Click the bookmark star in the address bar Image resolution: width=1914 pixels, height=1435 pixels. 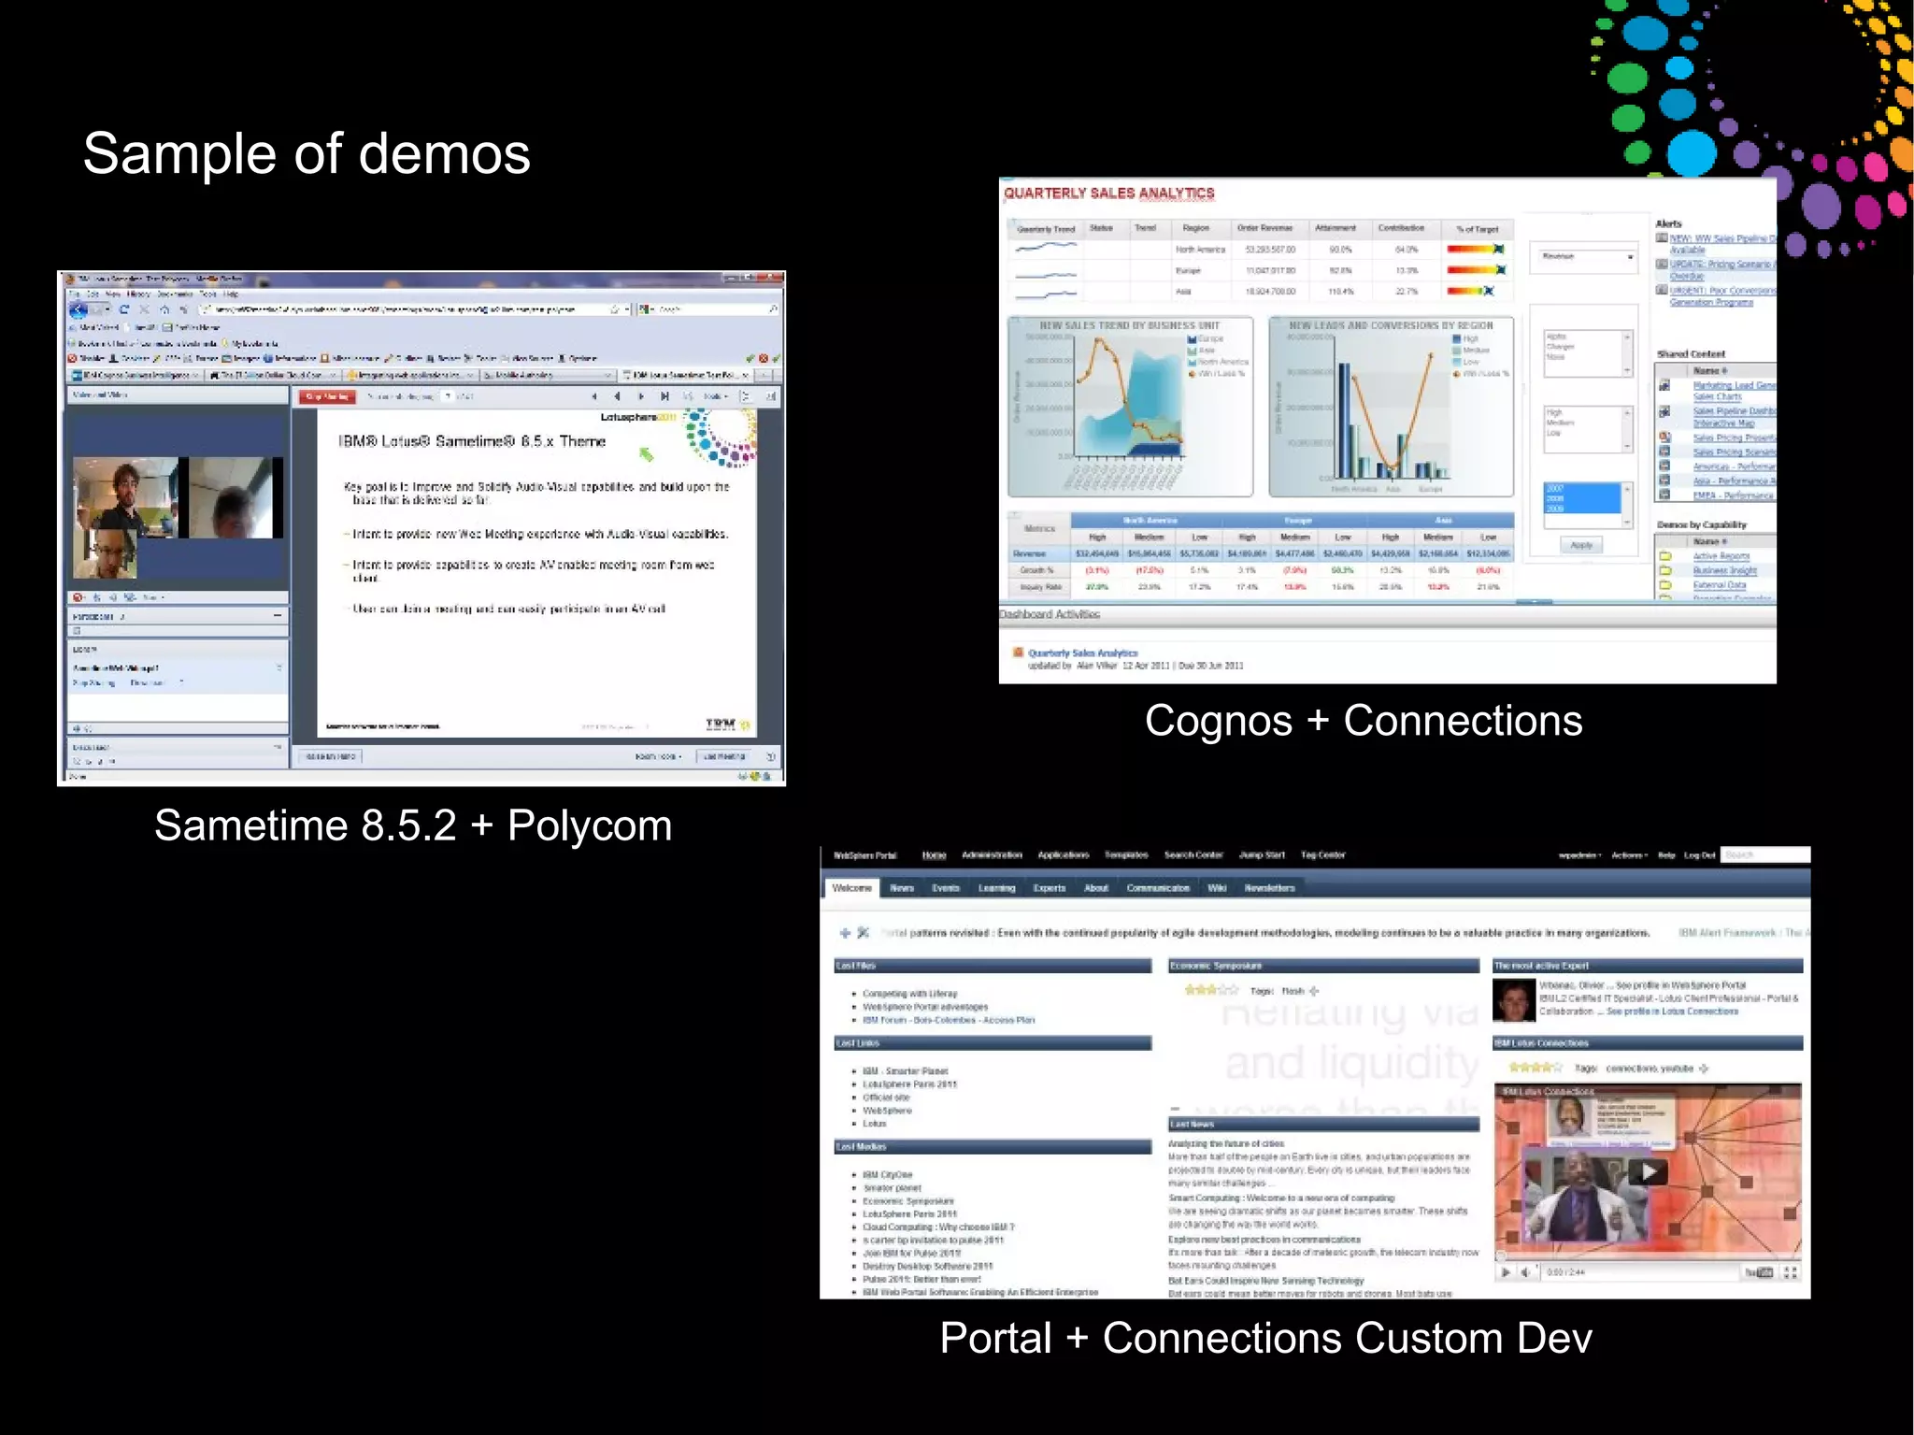coord(615,309)
